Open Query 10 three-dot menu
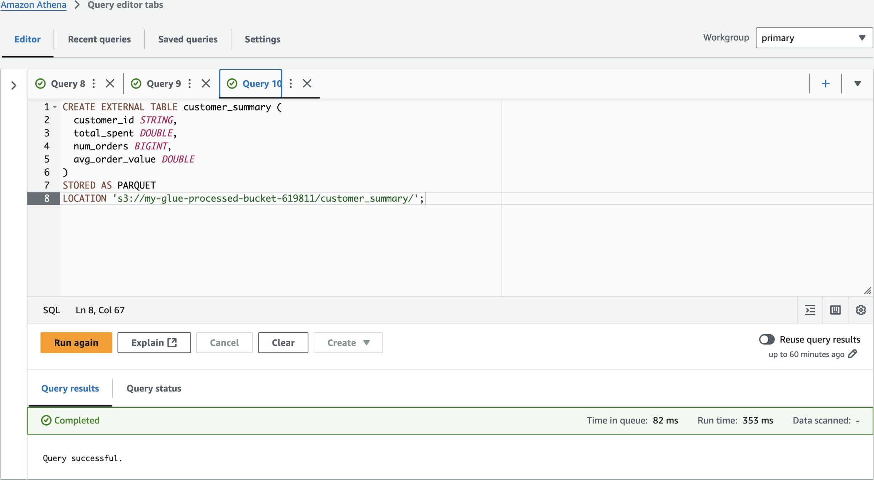Viewport: 874px width, 480px height. 291,84
